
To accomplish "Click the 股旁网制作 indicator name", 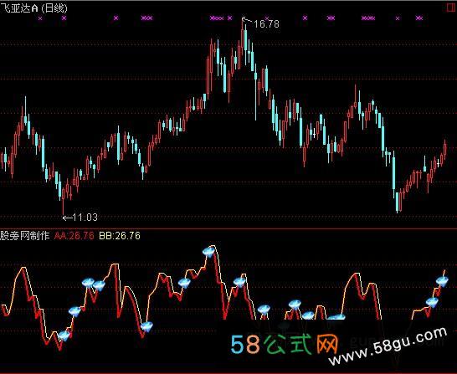I will [x=25, y=236].
